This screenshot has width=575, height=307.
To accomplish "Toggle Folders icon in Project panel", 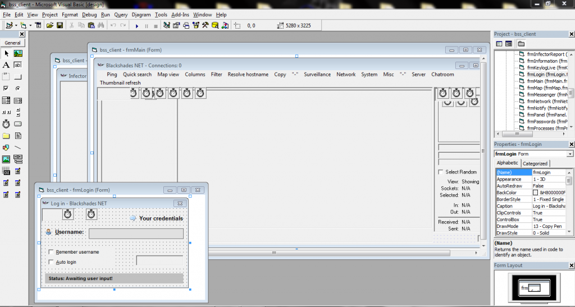I will click(521, 44).
